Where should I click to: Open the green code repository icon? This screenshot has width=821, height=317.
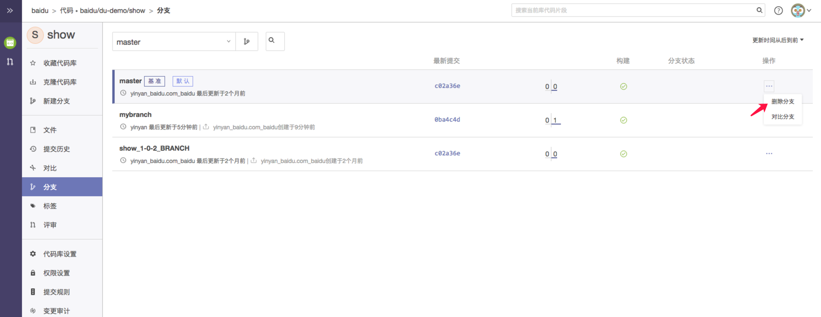point(10,43)
